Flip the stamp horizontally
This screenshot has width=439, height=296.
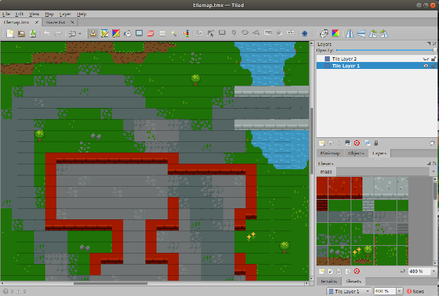pos(350,33)
